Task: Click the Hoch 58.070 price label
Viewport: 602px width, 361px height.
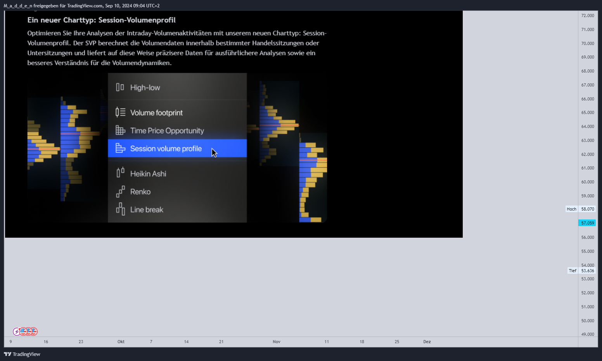Action: [580, 209]
